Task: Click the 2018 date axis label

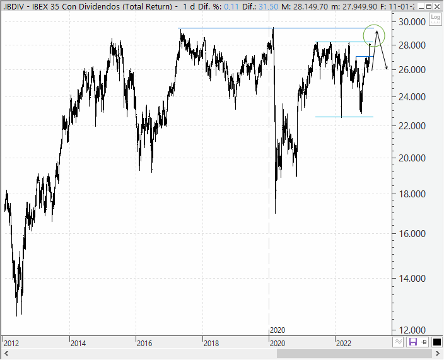Action: point(211,344)
